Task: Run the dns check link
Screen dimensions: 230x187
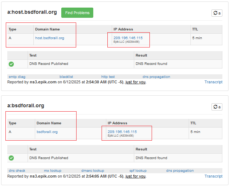Action: pyautogui.click(x=17, y=171)
